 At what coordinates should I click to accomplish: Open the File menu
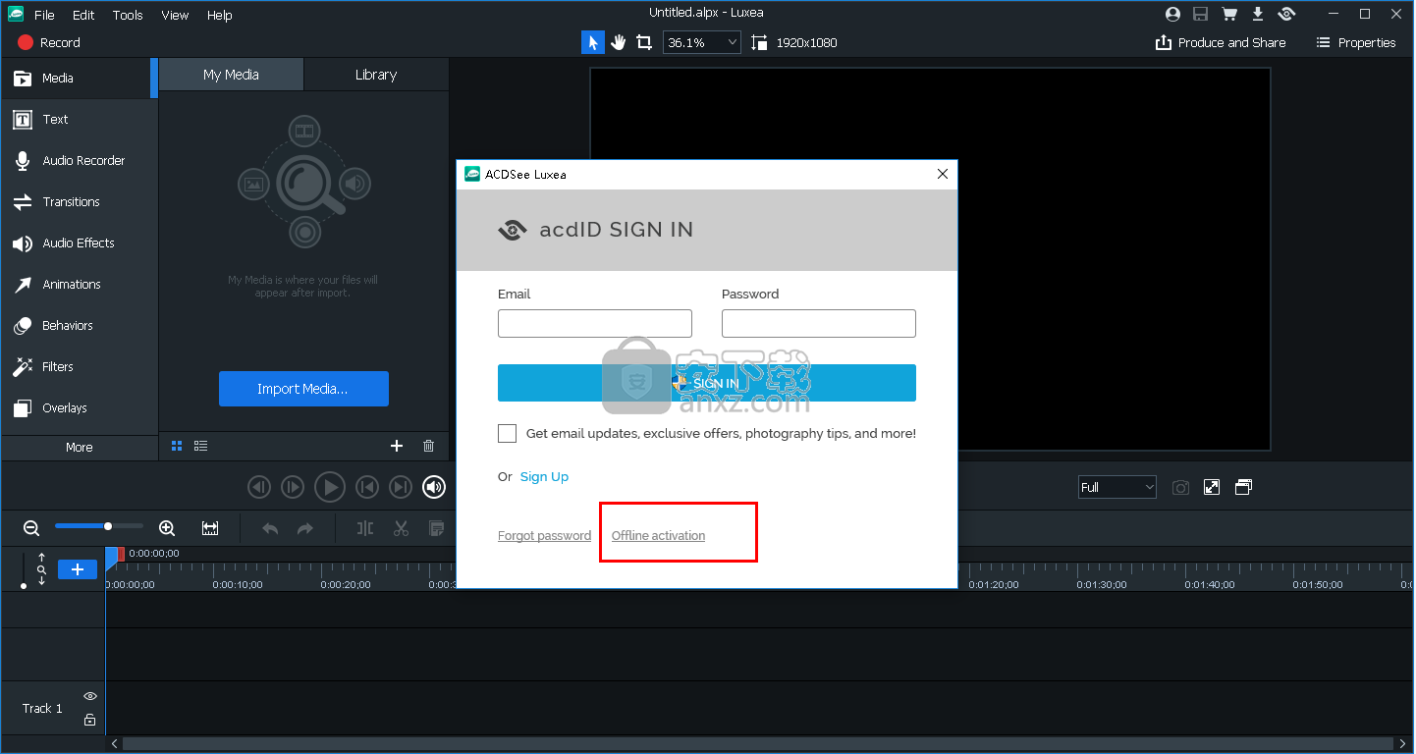click(x=44, y=15)
